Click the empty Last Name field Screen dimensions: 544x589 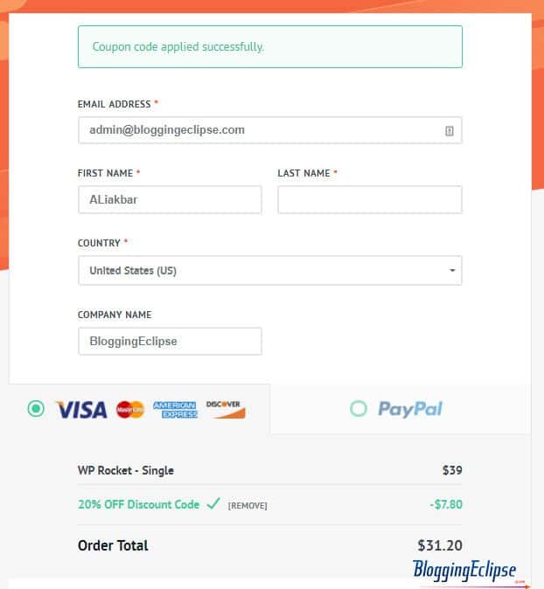pyautogui.click(x=370, y=199)
